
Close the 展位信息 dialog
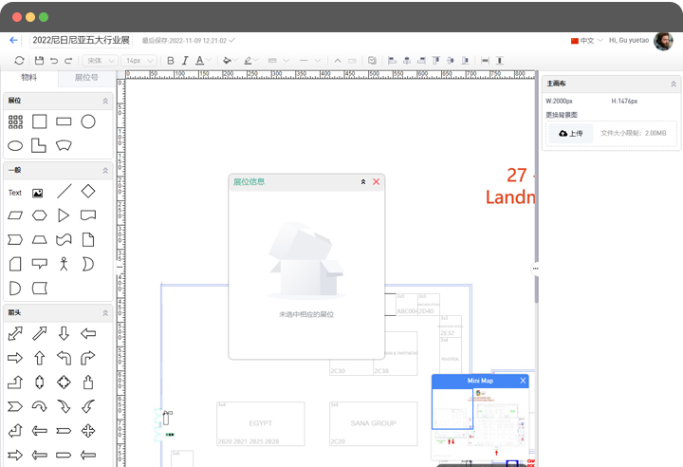tap(376, 181)
